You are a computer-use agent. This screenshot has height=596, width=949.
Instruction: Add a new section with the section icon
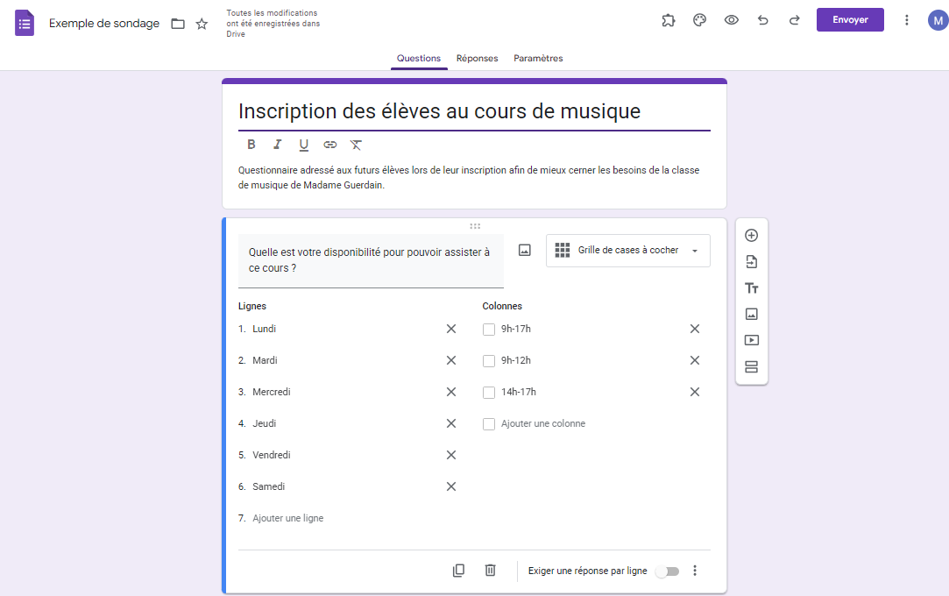(751, 366)
